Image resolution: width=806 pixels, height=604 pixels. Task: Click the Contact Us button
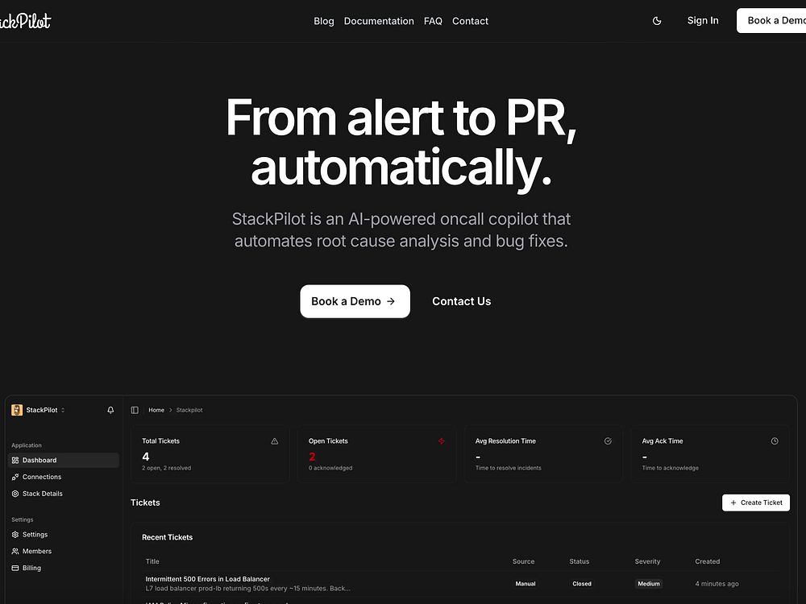click(462, 301)
